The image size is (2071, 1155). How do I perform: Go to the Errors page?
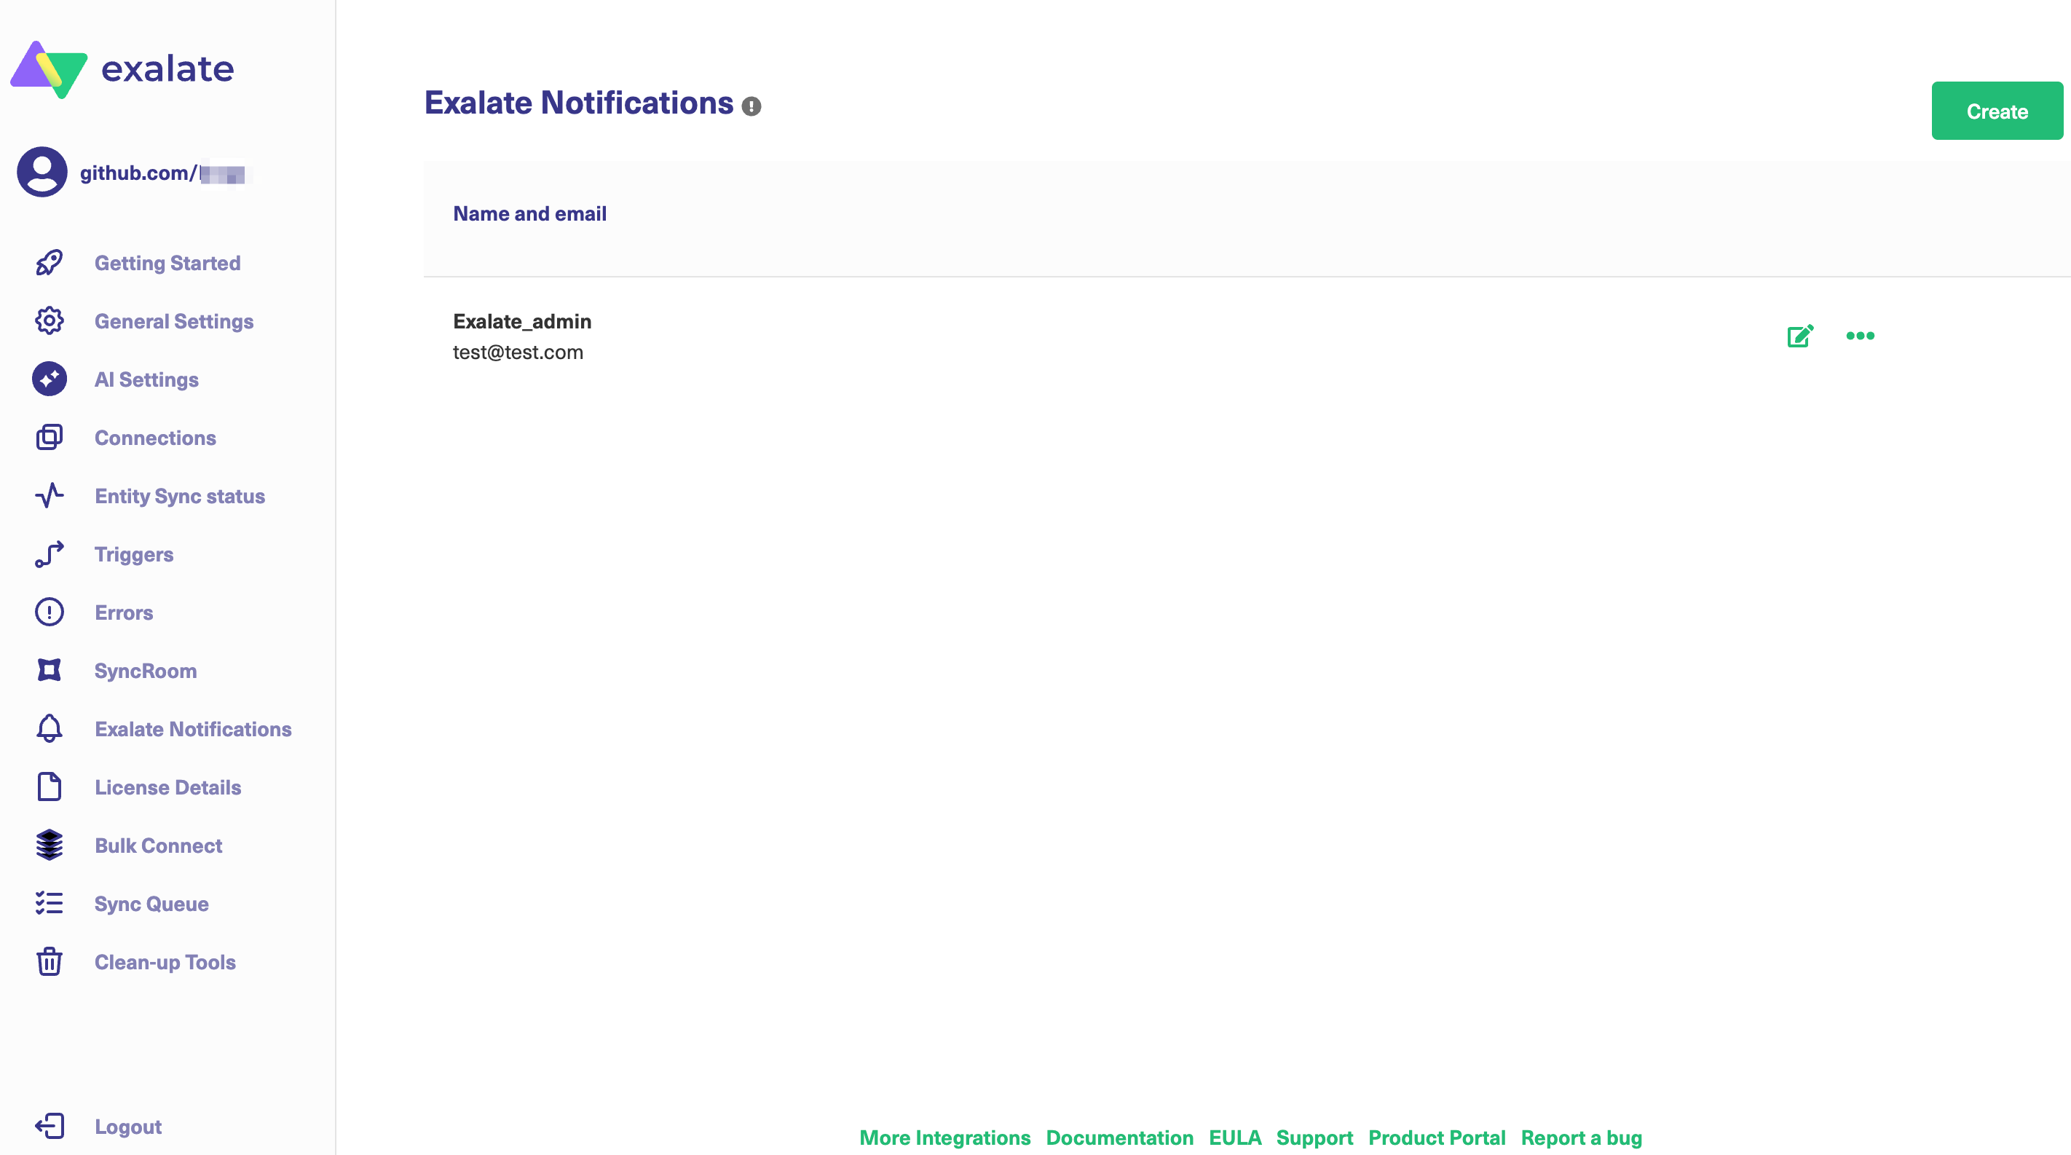(x=123, y=612)
